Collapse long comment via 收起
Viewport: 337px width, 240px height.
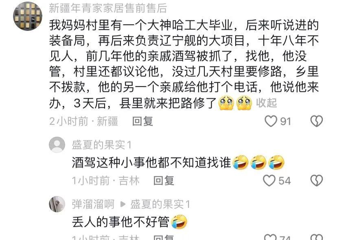(266, 103)
